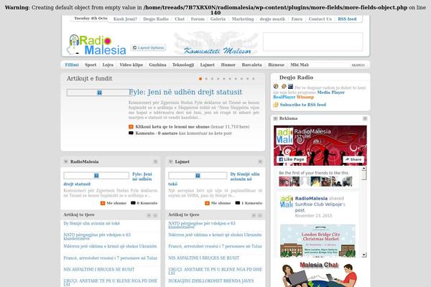Click 'NIS ASFALTIMI I RRUGES SE RUSIT' in RadioMalesia list
Image resolution: width=431 pixels, height=287 pixels.
[x=99, y=270]
